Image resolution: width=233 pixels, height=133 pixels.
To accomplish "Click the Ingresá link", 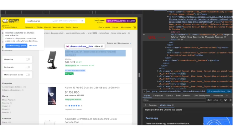I will click(115, 27).
